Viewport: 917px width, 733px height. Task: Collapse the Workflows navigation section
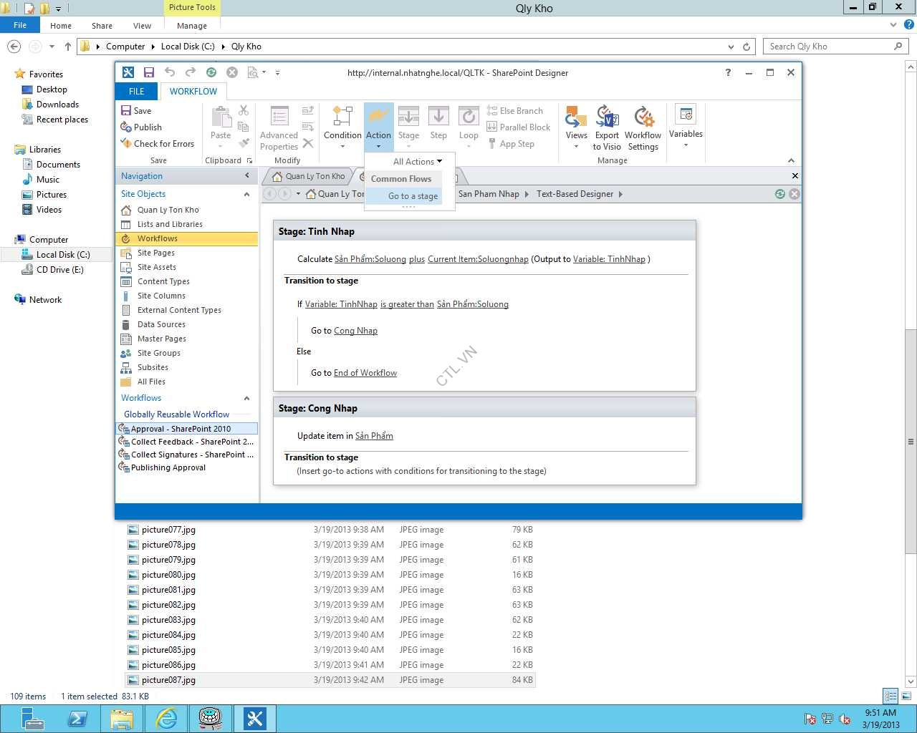coord(246,398)
